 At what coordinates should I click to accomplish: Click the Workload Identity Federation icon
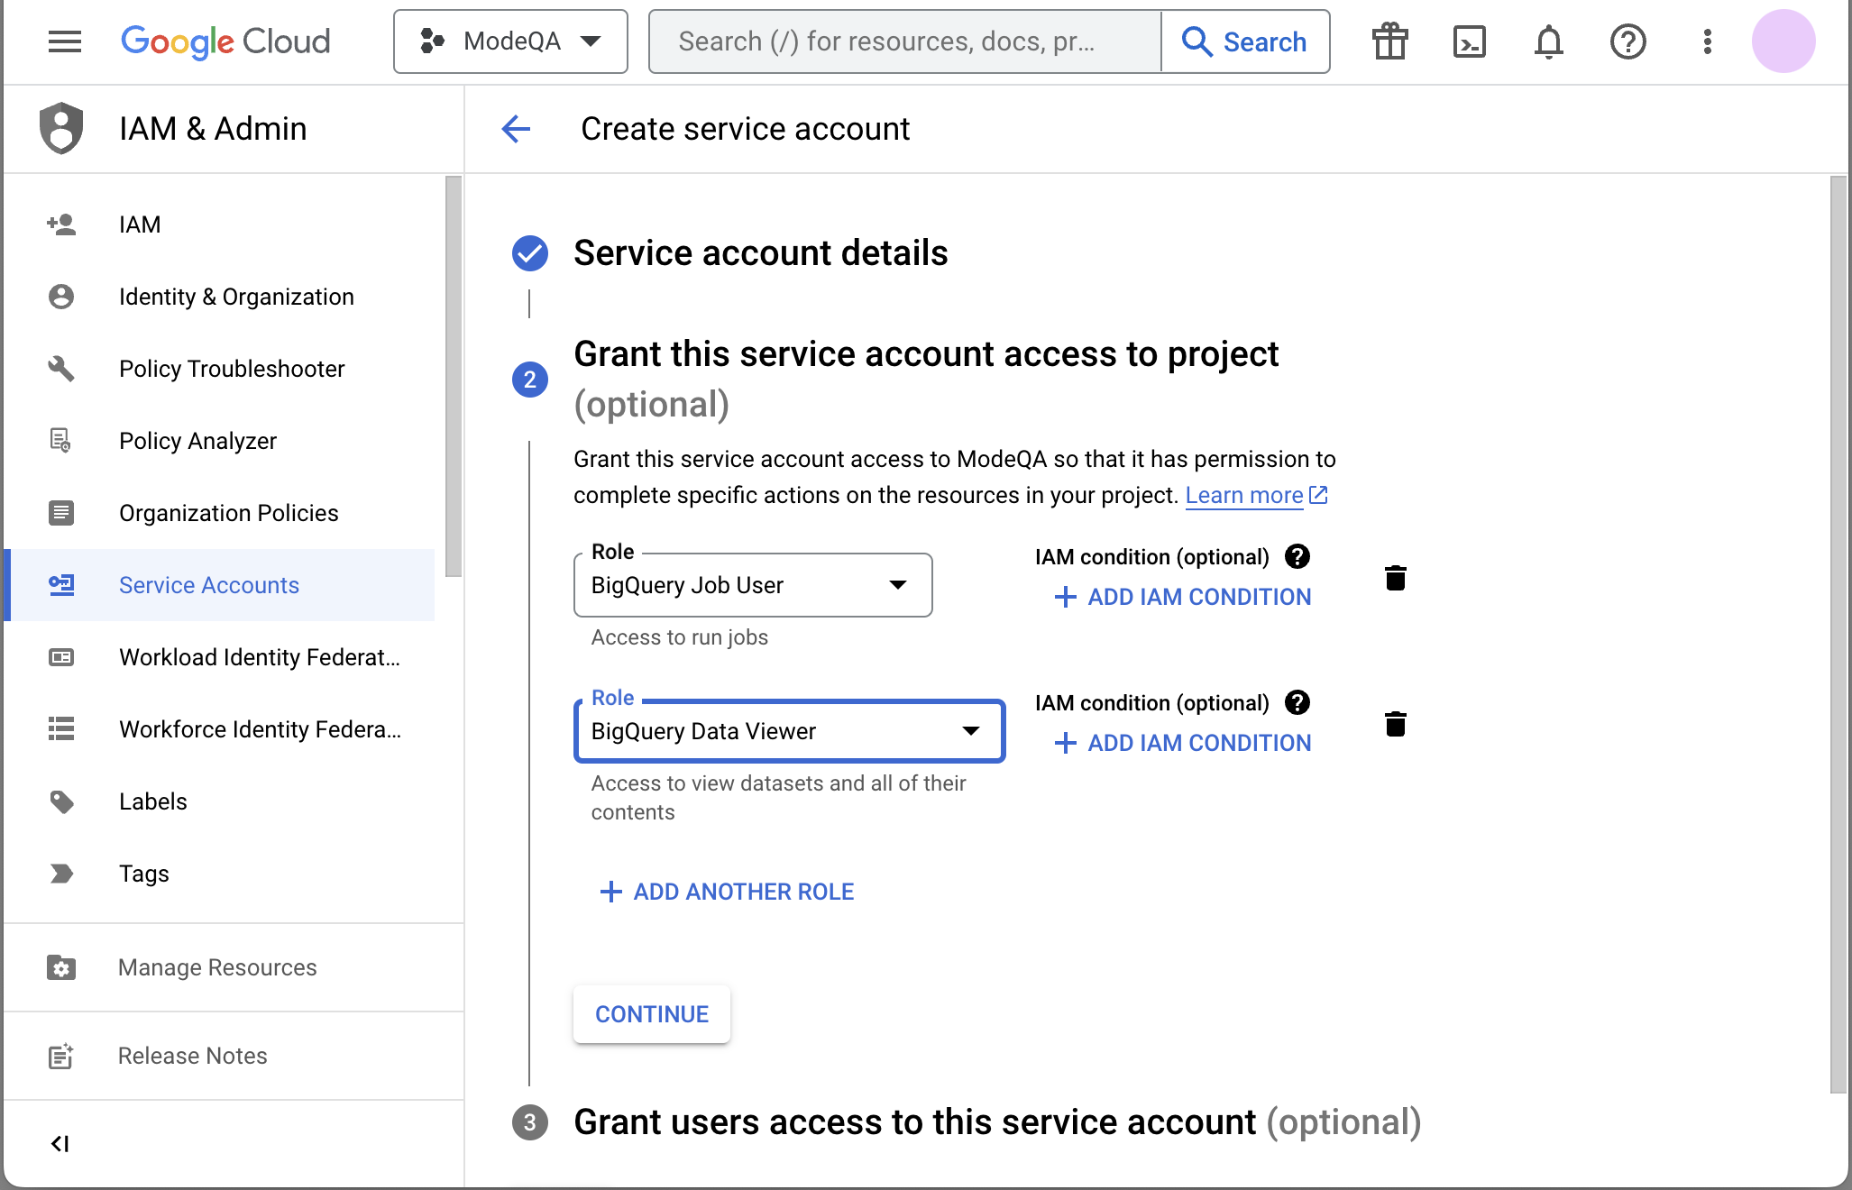[x=60, y=657]
